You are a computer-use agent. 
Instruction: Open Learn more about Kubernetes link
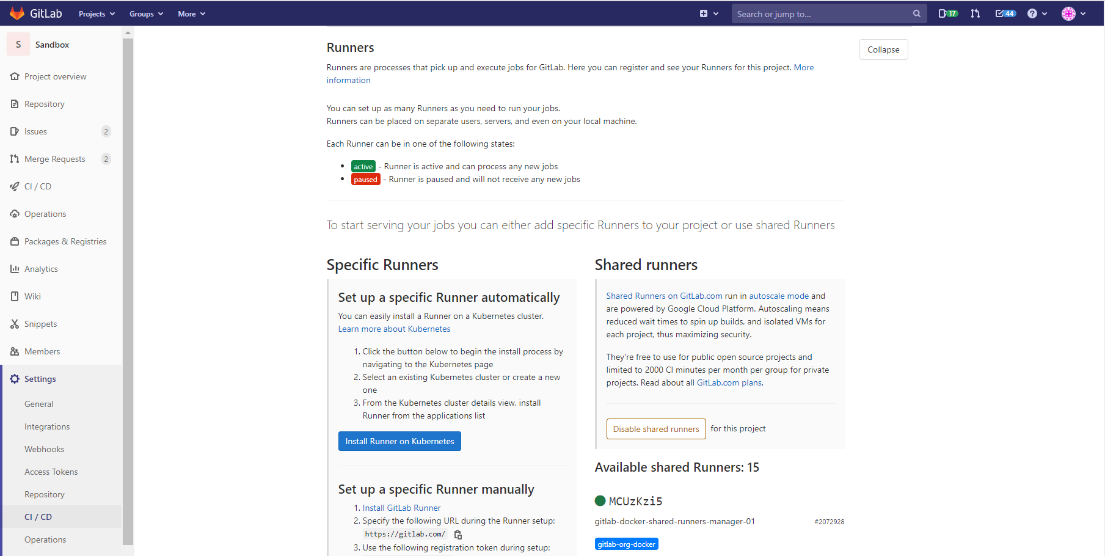pyautogui.click(x=394, y=329)
